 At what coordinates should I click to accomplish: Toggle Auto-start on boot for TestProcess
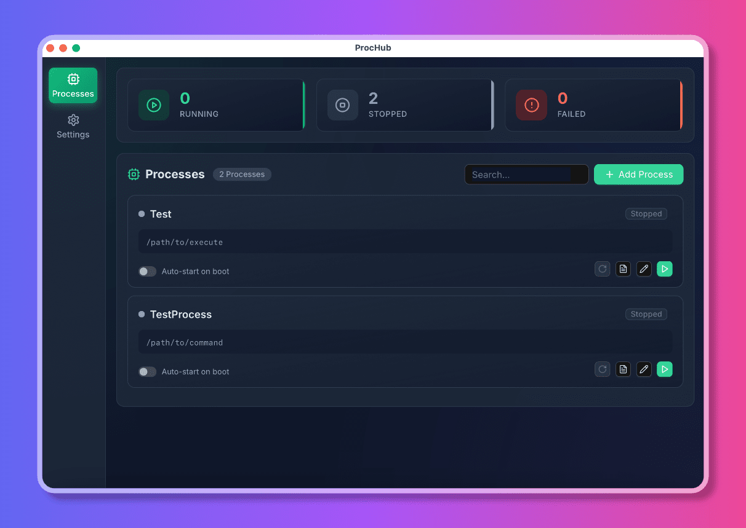[147, 371]
